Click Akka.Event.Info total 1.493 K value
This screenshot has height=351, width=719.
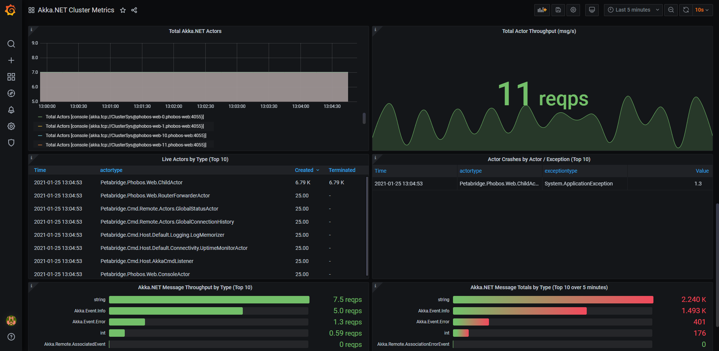point(694,311)
